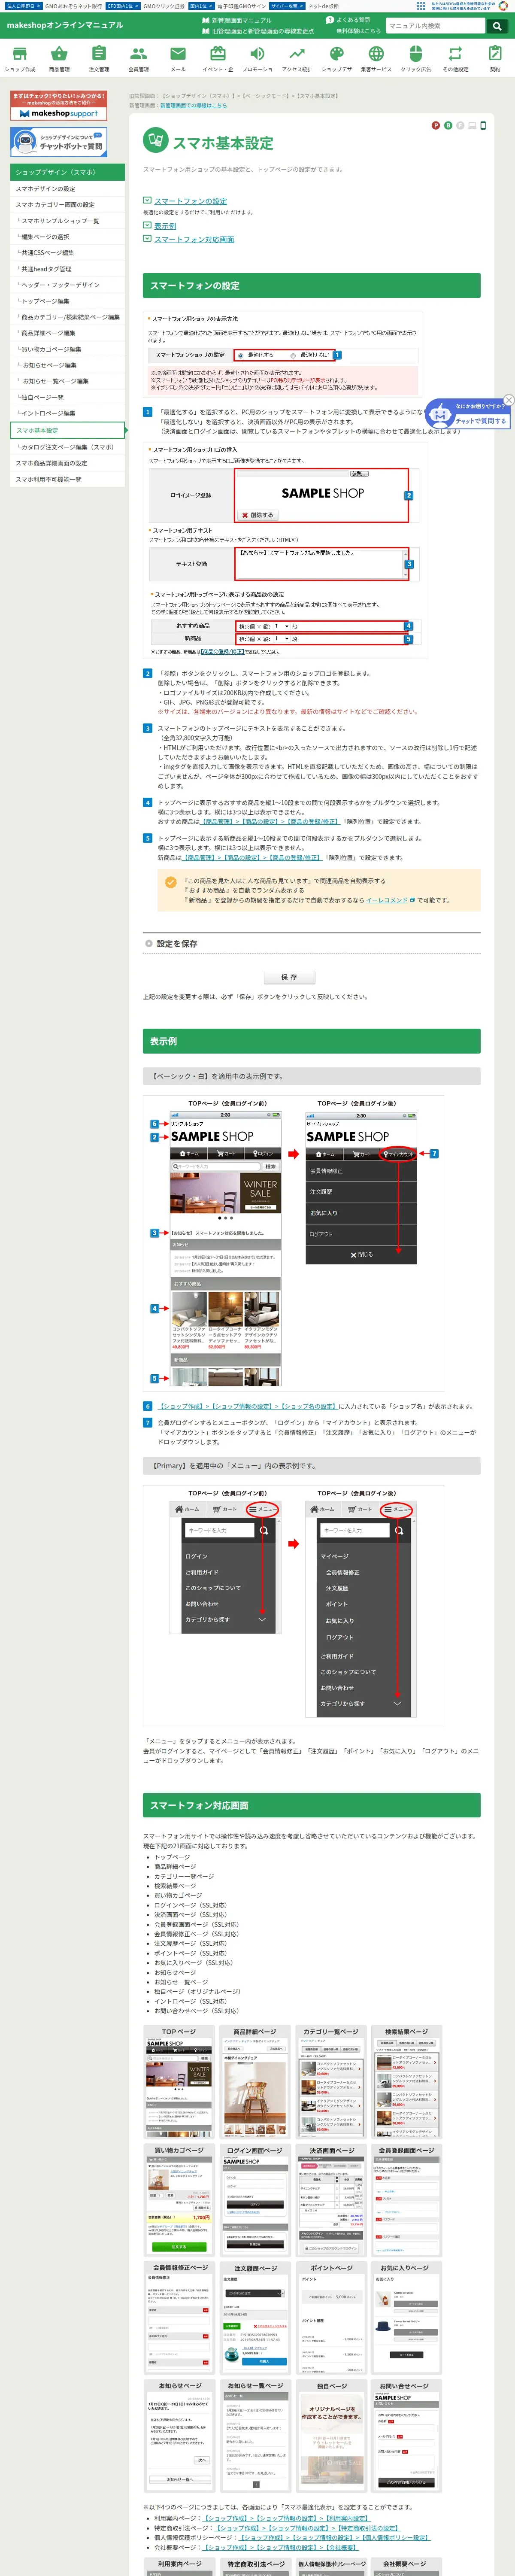515x2576 pixels.
Task: Open GMOクリック証券 top bar link
Action: pyautogui.click(x=164, y=6)
